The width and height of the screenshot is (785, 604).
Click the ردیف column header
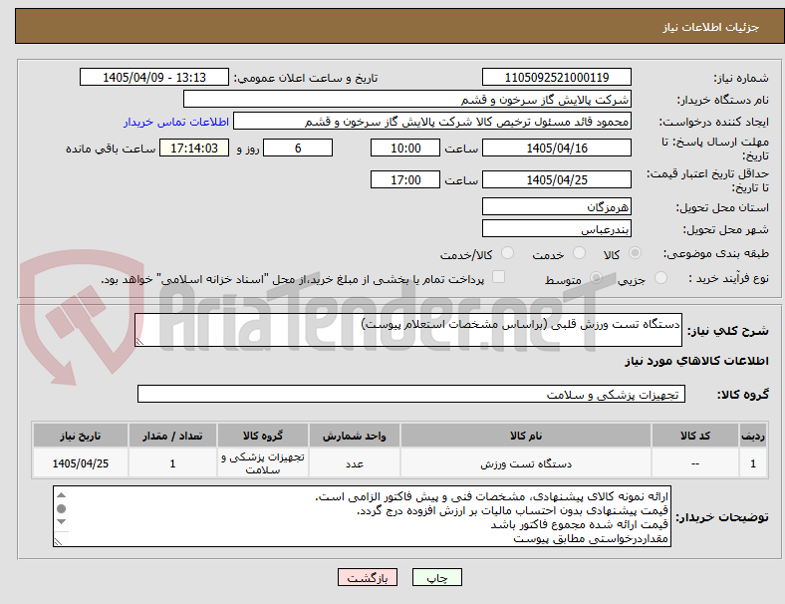coord(752,436)
